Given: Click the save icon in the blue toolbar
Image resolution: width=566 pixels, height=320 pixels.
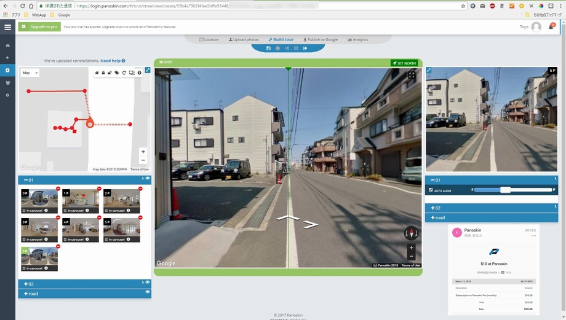Looking at the screenshot, I should (x=268, y=48).
